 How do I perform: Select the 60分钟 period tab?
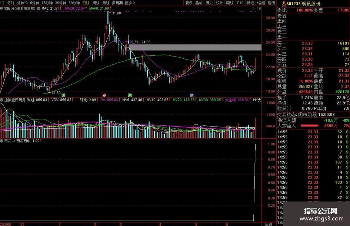click(74, 3)
